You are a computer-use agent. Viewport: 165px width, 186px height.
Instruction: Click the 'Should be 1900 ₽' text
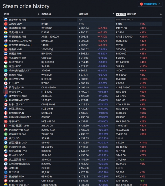(x=125, y=20)
